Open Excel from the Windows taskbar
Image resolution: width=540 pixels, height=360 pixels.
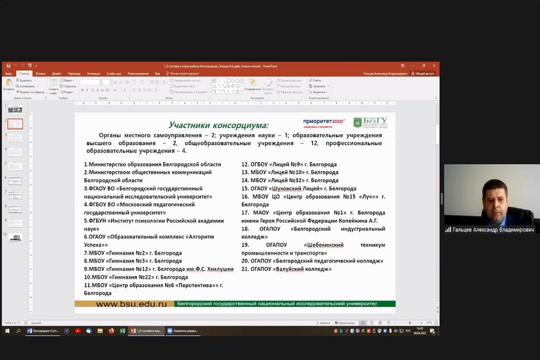pyautogui.click(x=122, y=331)
